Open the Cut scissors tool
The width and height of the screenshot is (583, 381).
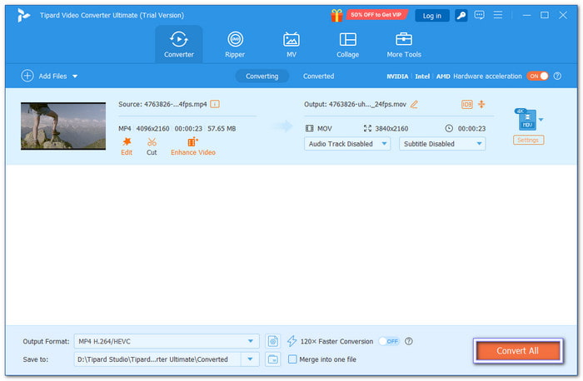tap(152, 142)
